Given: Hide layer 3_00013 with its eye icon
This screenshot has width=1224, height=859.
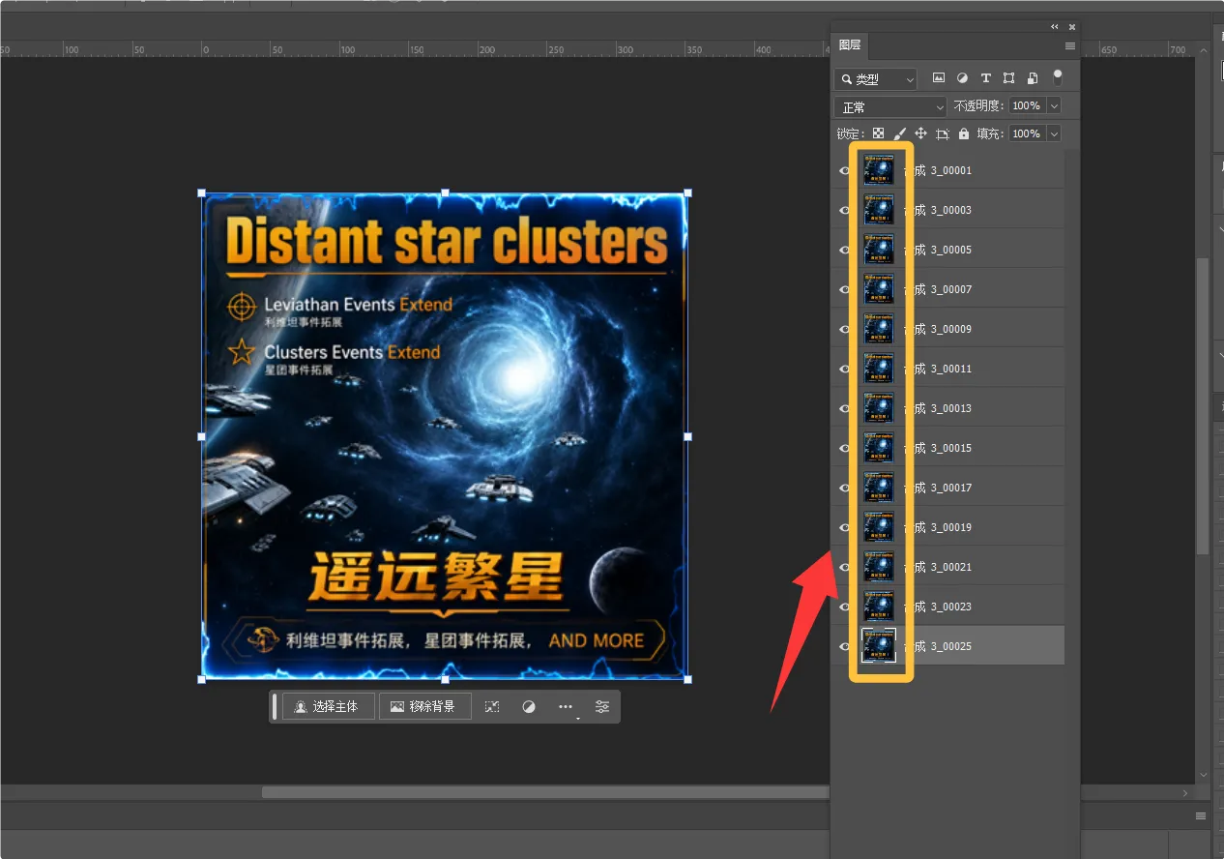Looking at the screenshot, I should pos(844,408).
